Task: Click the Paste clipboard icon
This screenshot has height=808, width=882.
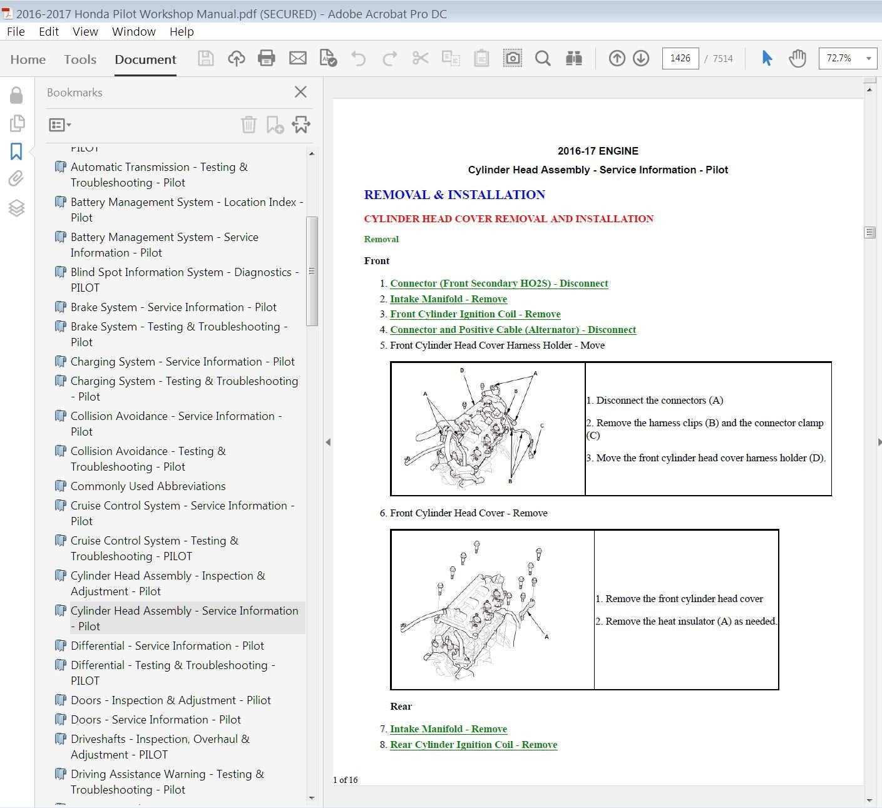Action: (x=481, y=58)
